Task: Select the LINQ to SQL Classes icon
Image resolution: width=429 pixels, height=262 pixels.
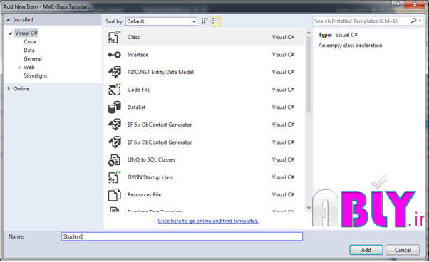Action: coord(114,159)
